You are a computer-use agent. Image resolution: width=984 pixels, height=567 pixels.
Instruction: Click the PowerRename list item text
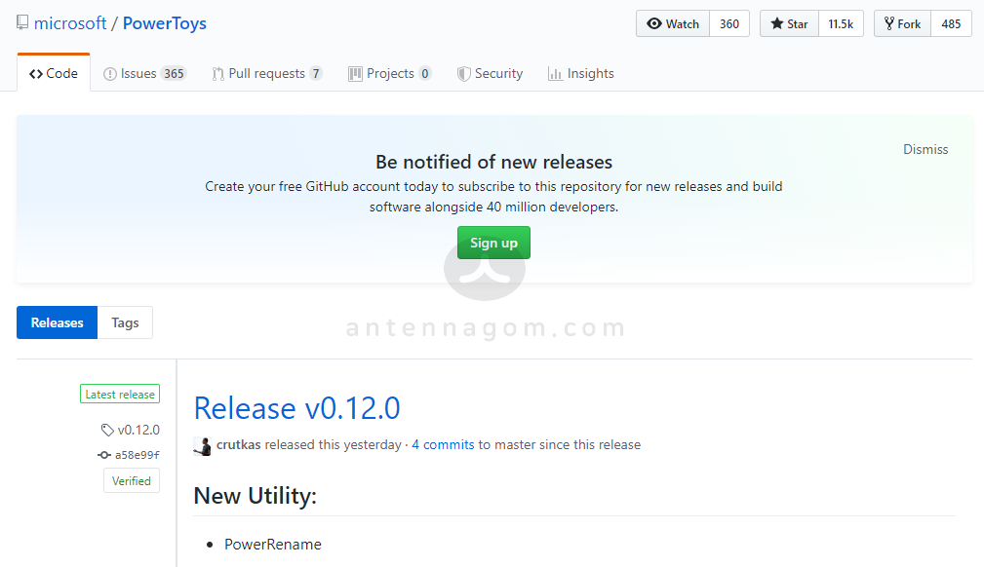tap(273, 545)
